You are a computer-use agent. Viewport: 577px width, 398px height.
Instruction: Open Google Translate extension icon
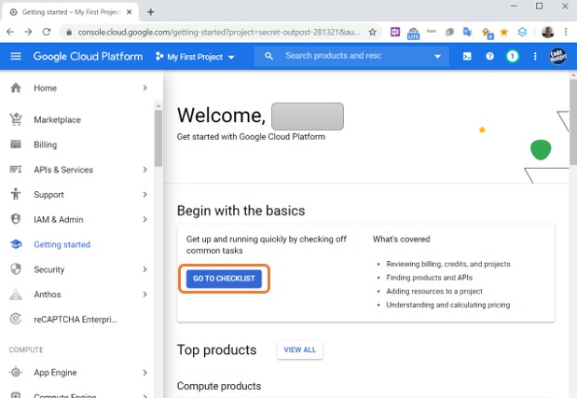pyautogui.click(x=467, y=32)
